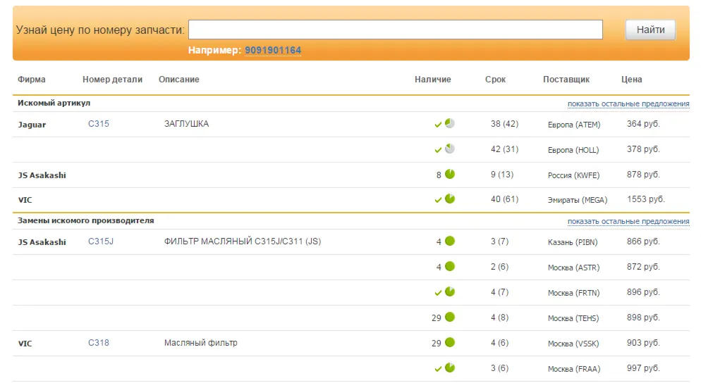Show remaining offers for Замены искомого производителя

click(x=628, y=221)
